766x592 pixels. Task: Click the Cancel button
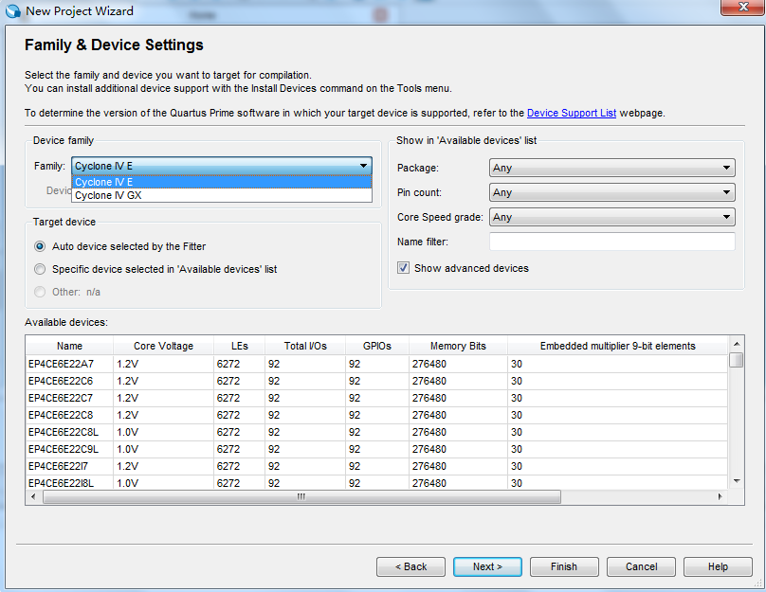[x=642, y=566]
